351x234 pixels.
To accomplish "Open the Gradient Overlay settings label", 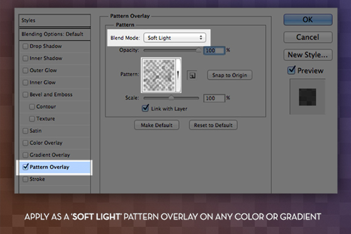I will click(x=50, y=155).
